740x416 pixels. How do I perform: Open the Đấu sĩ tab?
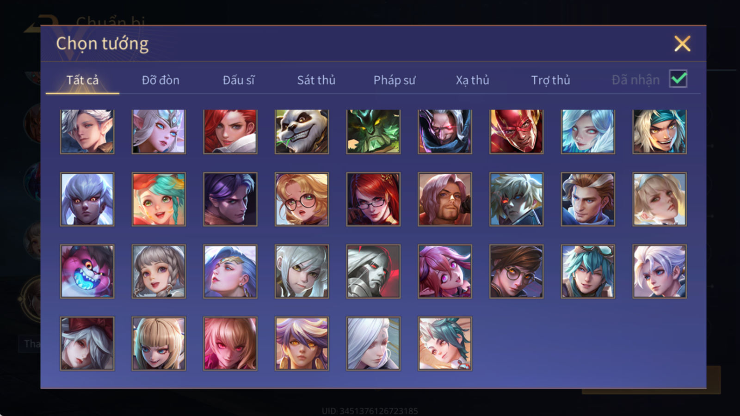pyautogui.click(x=239, y=80)
